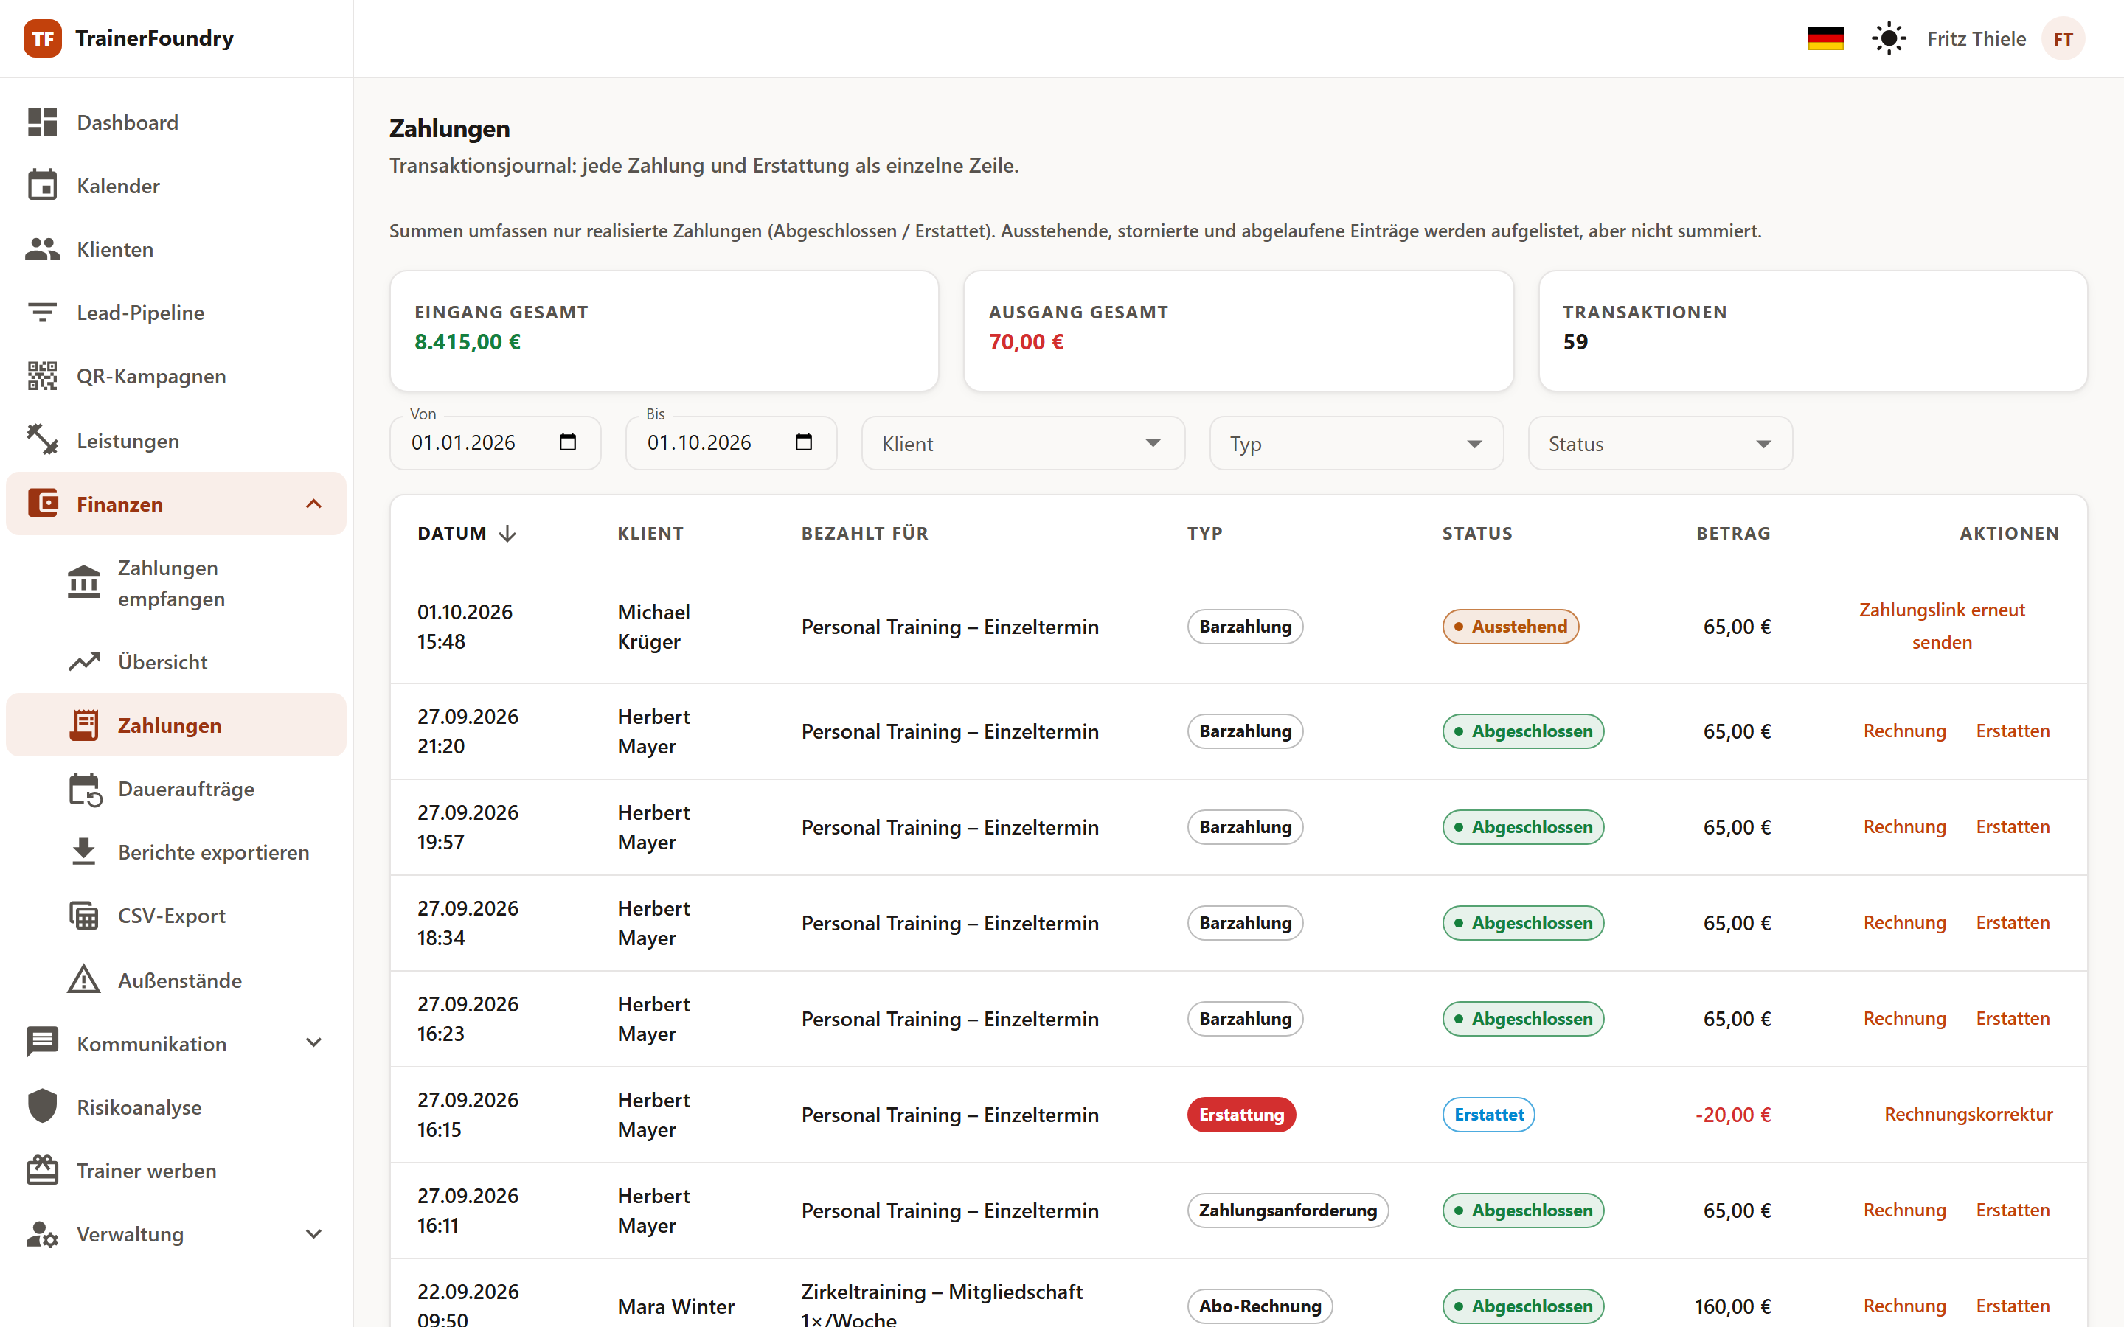Go to Außenstände in sidebar
Screen dimensions: 2124x1327
point(176,980)
